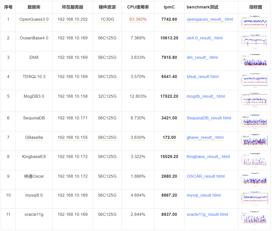Click the tpmC value 15029.20
Screen dimensions: 272x231
(169, 156)
